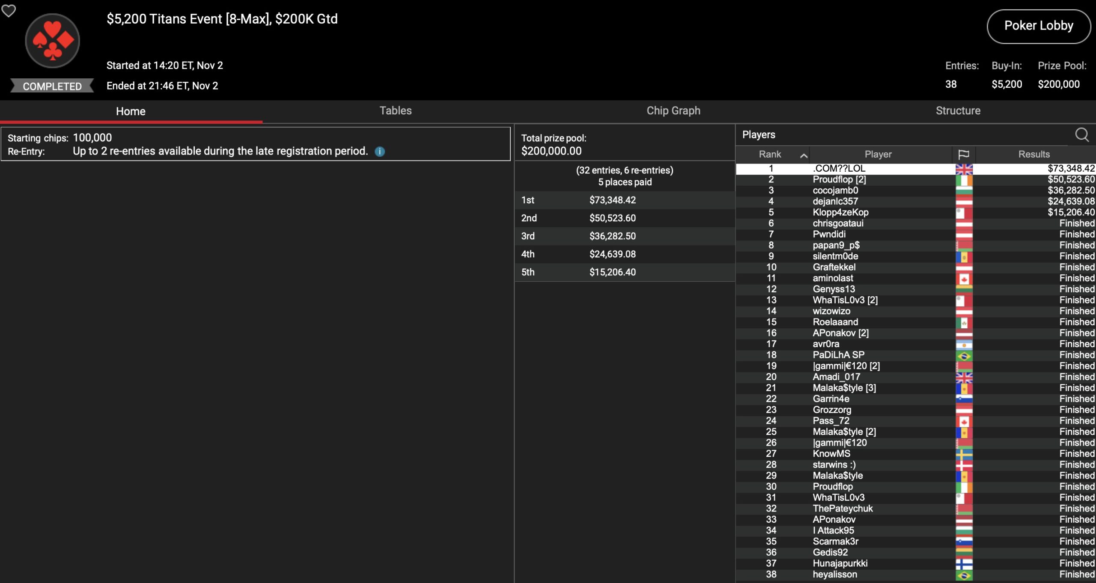The image size is (1096, 583).
Task: Click the Rank sort arrow
Action: point(804,156)
